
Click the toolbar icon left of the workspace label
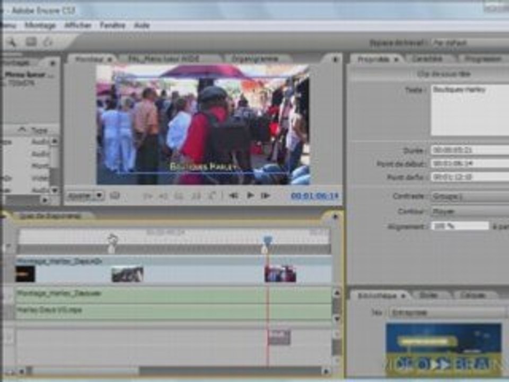click(48, 42)
